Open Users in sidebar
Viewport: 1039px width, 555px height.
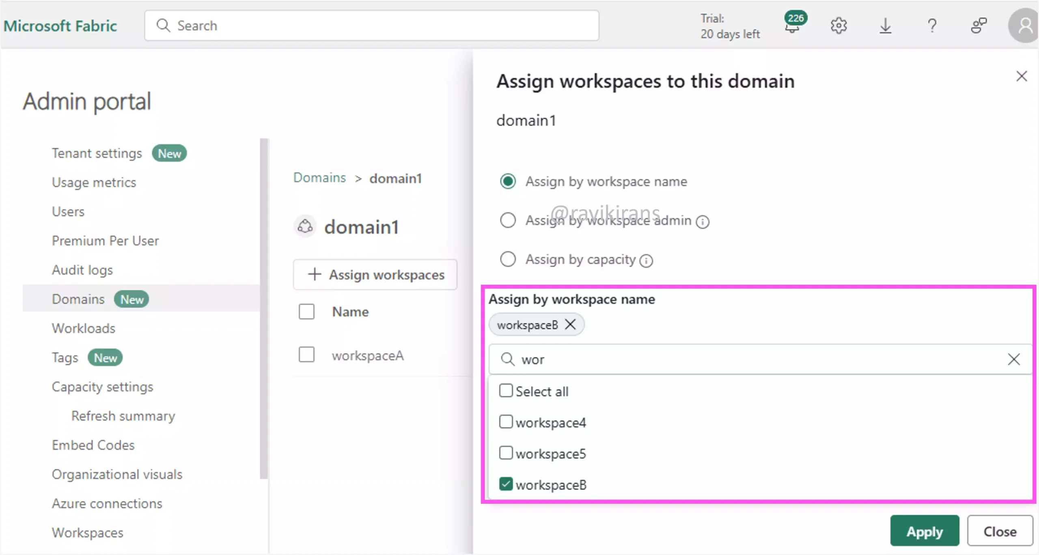click(68, 212)
